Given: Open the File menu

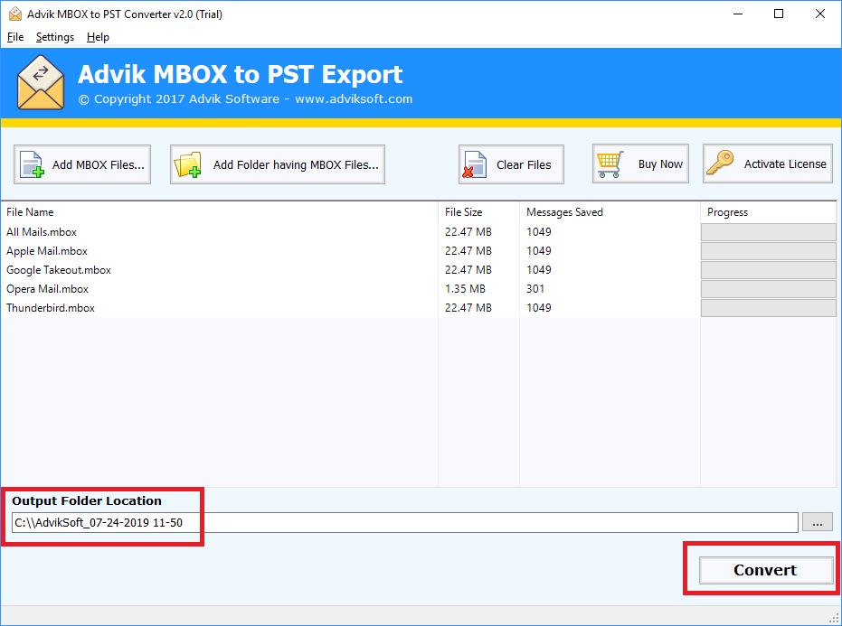Looking at the screenshot, I should [x=15, y=37].
